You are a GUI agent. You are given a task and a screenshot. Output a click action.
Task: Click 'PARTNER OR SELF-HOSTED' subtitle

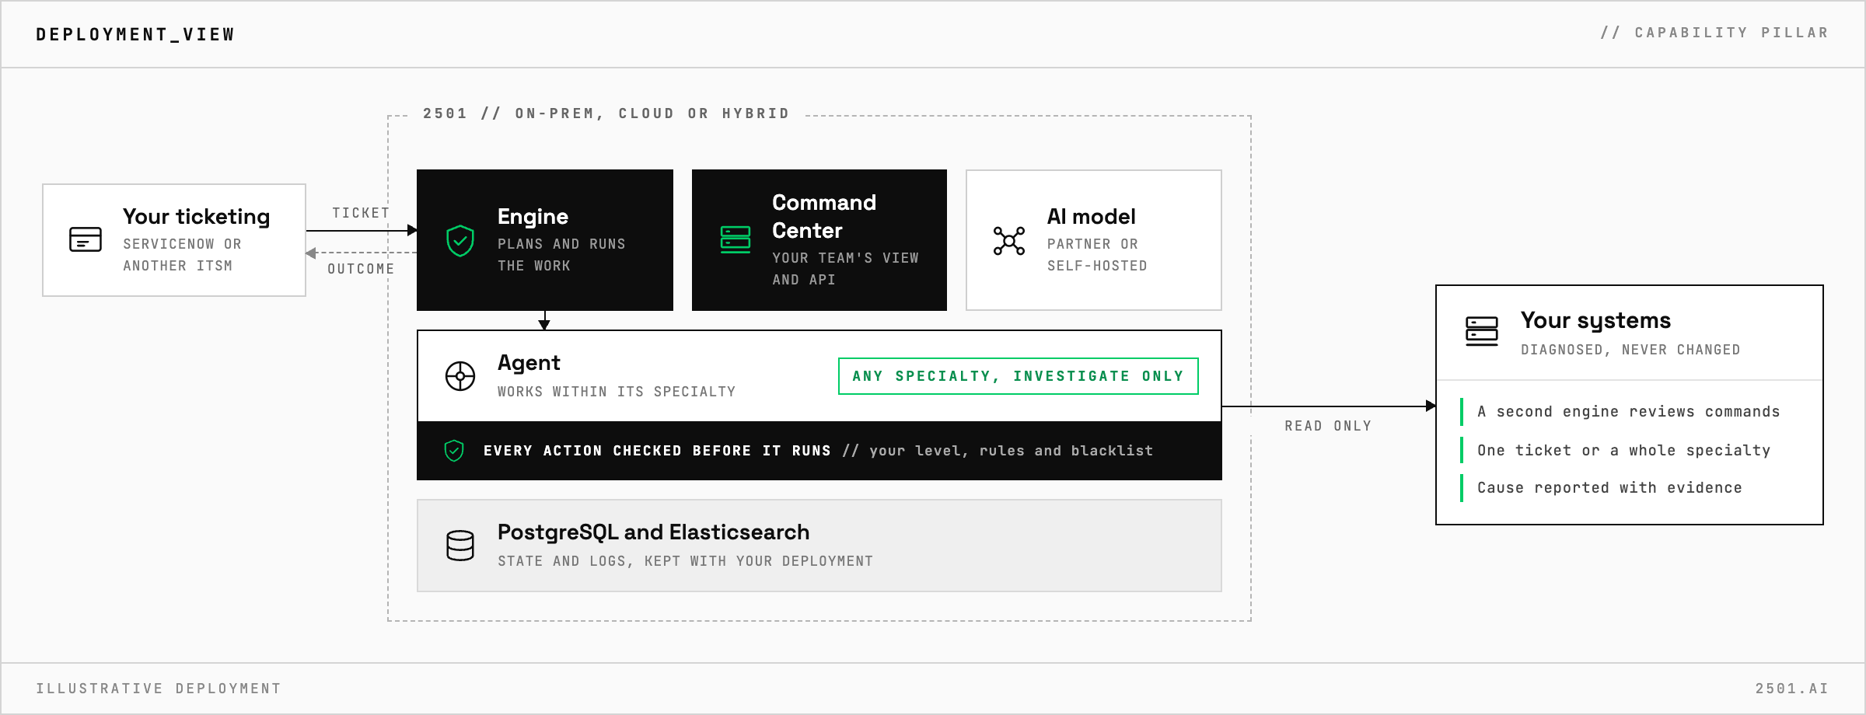1097,255
